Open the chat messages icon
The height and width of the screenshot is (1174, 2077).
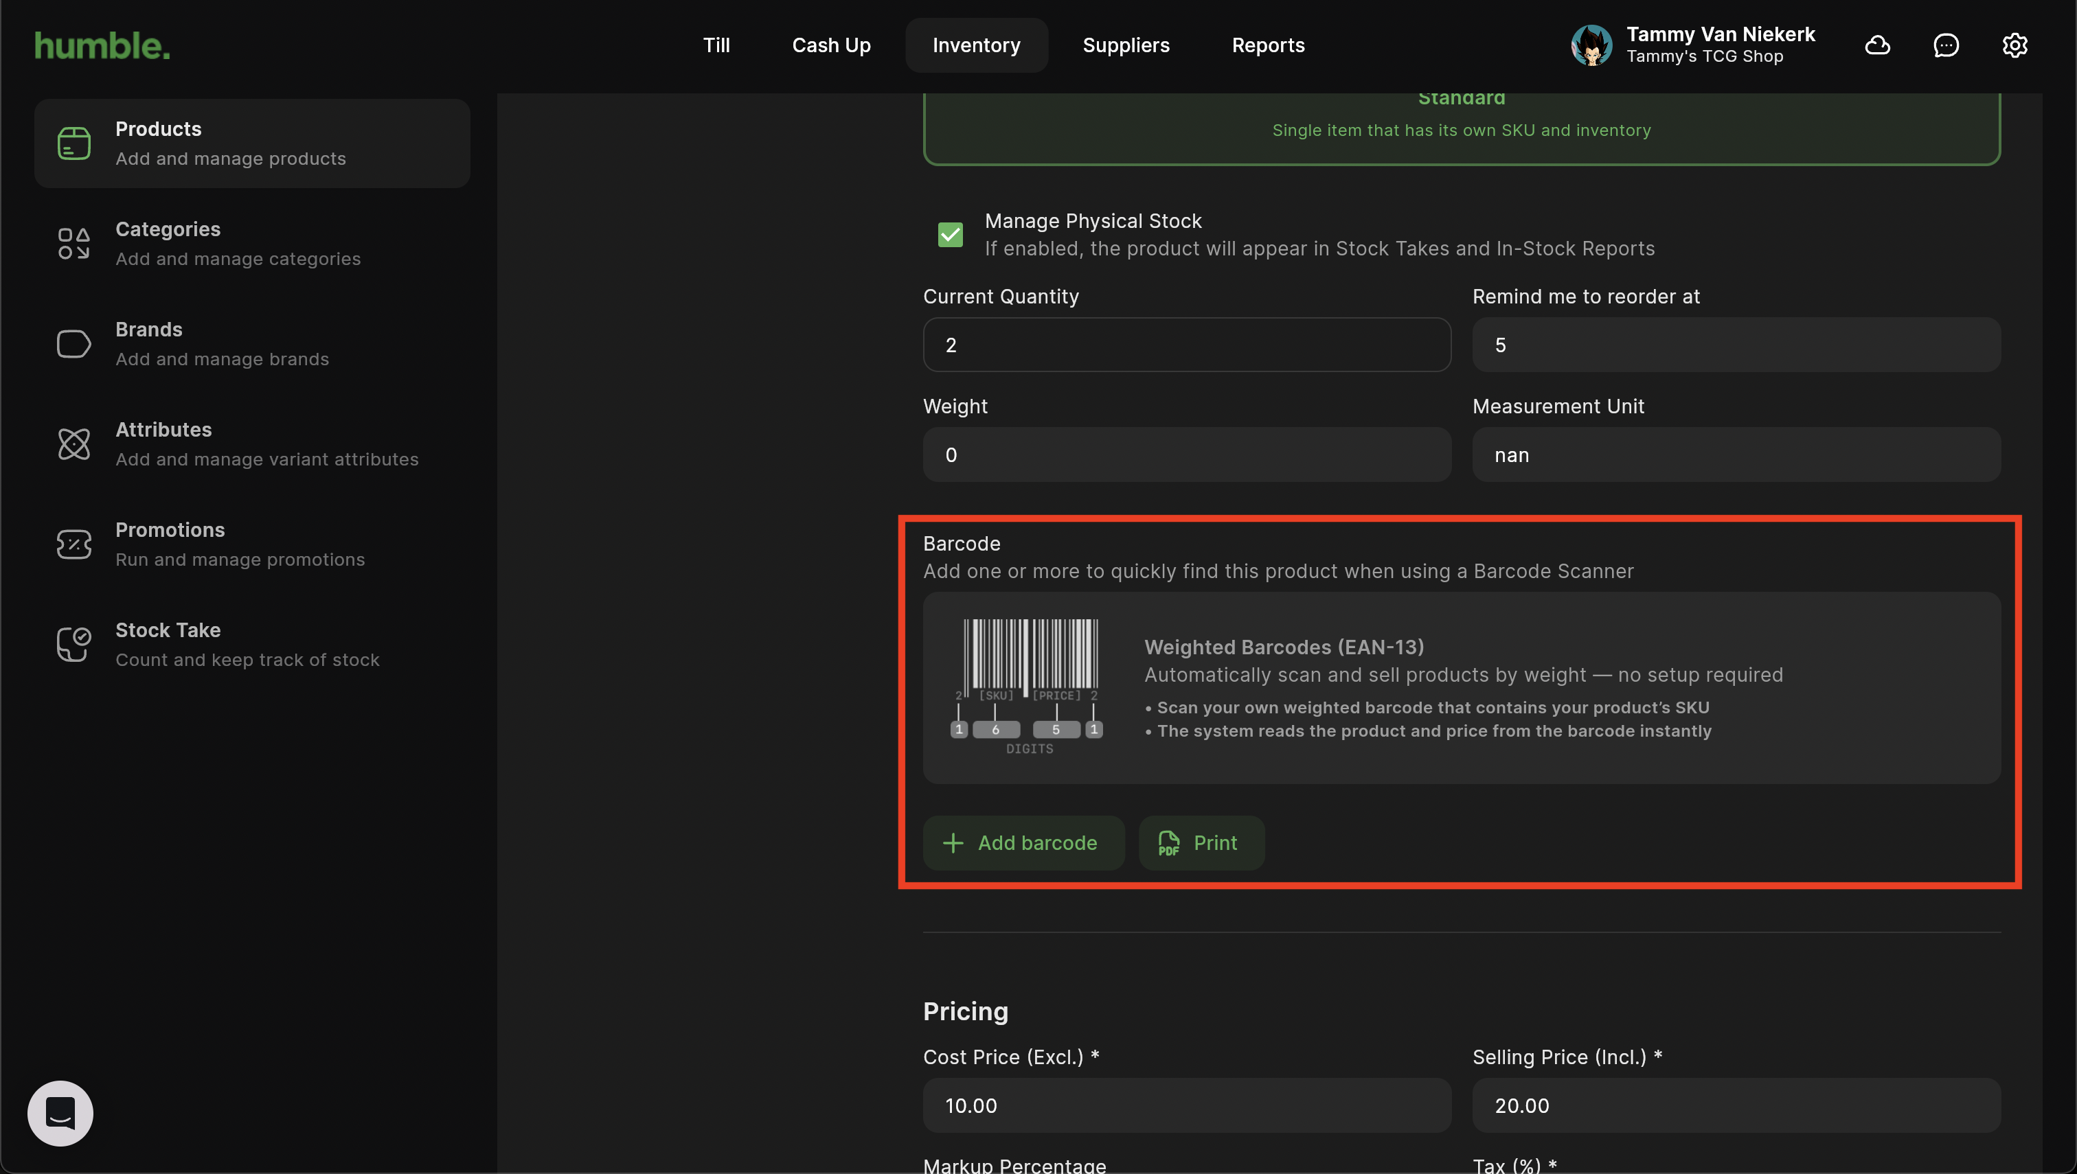pyautogui.click(x=1946, y=45)
